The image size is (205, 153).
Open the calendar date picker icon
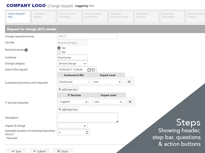[x=89, y=70]
